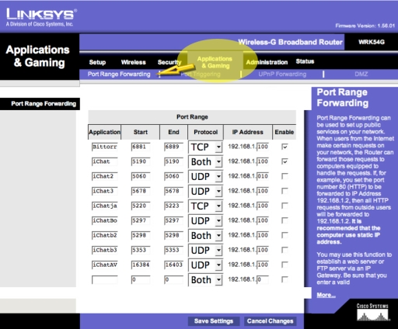
Task: Click end port field showing 6889
Action: (x=173, y=147)
